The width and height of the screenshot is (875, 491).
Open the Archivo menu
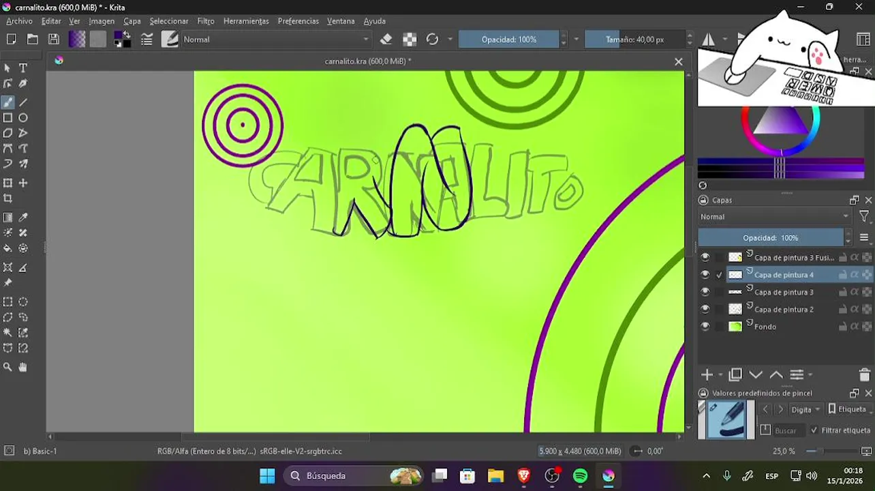tap(19, 21)
